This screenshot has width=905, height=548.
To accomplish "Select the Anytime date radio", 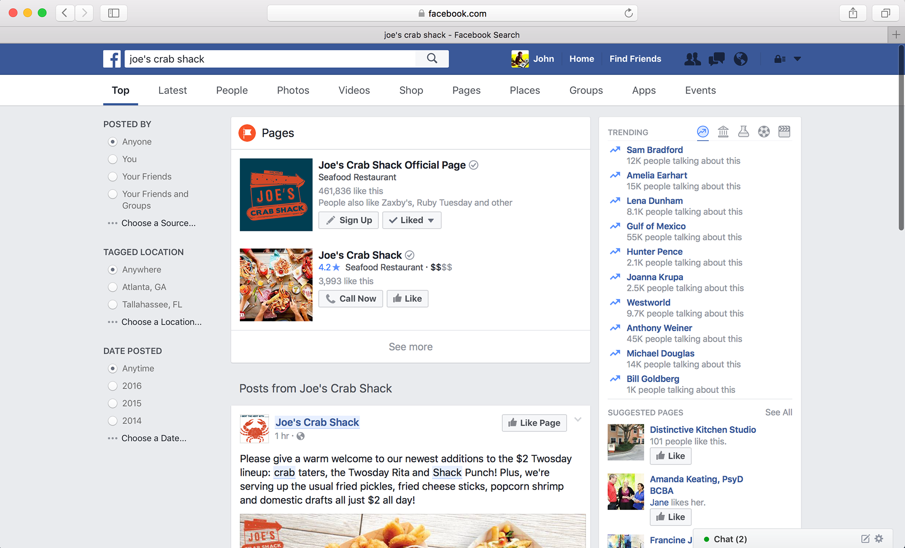I will point(113,368).
